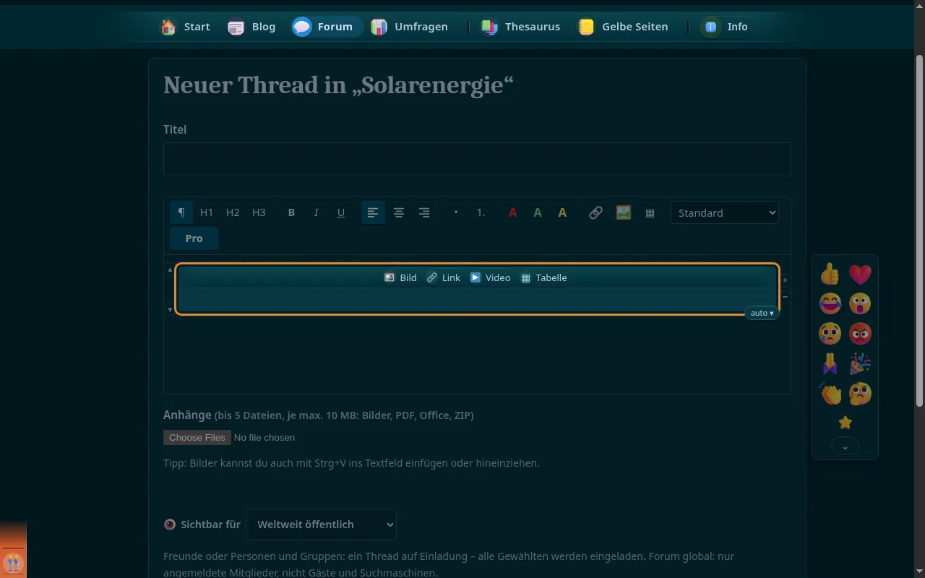The image size is (925, 578).
Task: Choose the yellow text color
Action: 562,212
